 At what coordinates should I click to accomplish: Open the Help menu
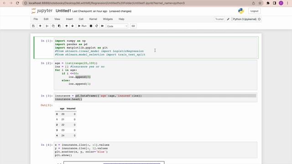pyautogui.click(x=121, y=19)
